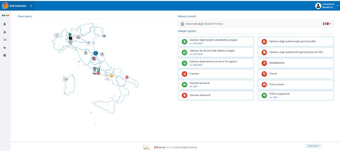Viewport: 340px width, 151px height.
Task: Click the red Post Lauream icon
Action: (264, 85)
